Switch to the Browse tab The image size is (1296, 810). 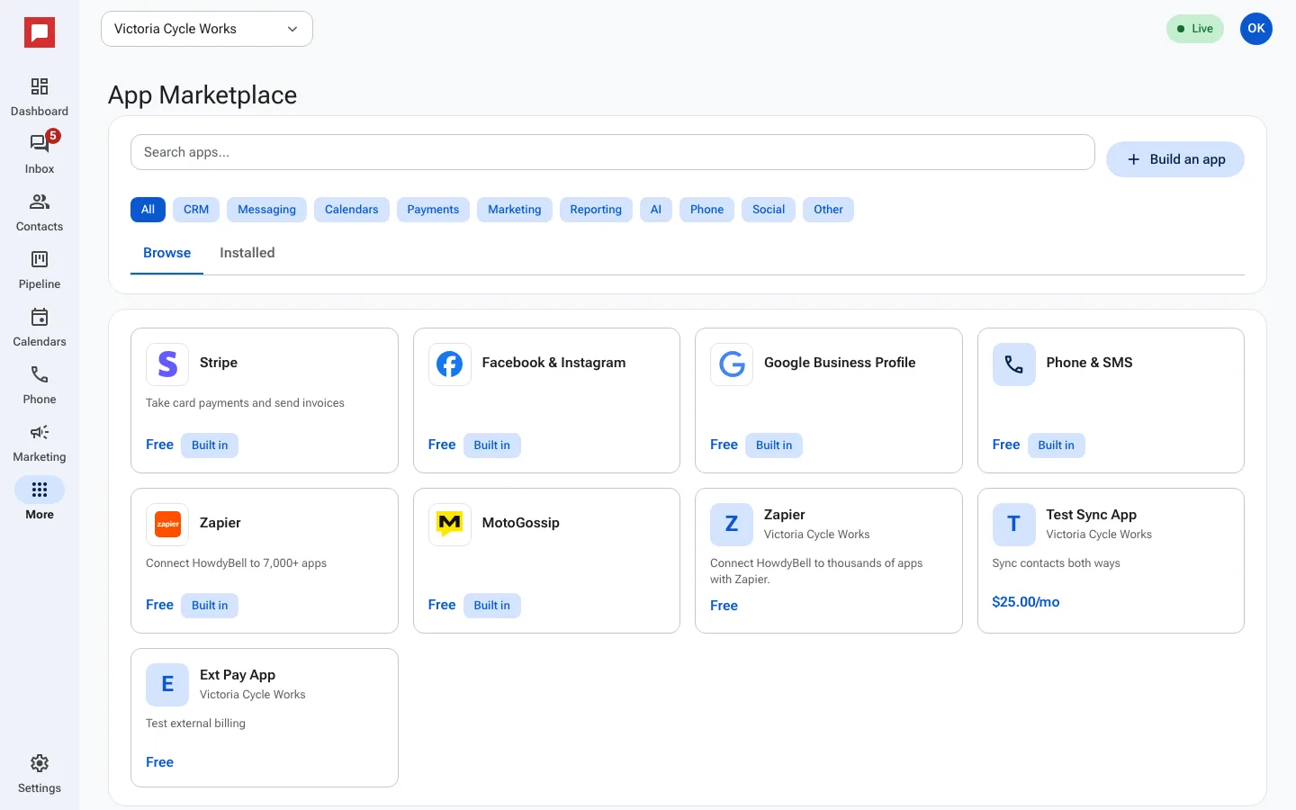click(x=167, y=253)
